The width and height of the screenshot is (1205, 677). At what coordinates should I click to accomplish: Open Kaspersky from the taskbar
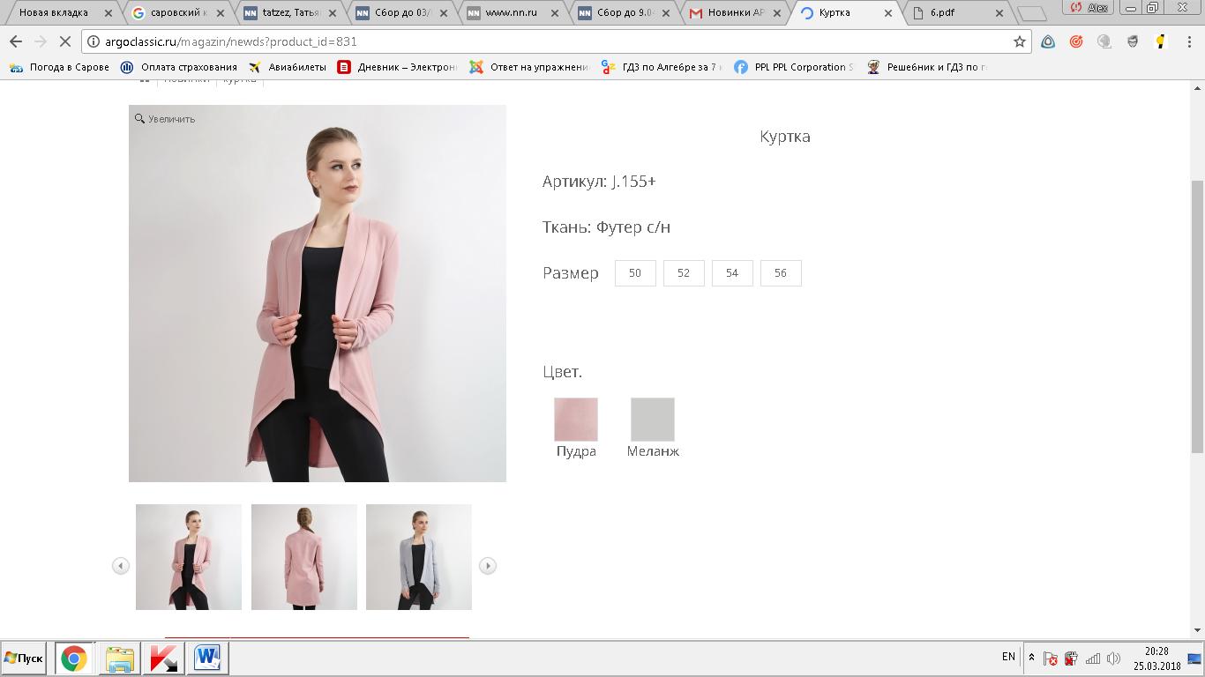163,658
